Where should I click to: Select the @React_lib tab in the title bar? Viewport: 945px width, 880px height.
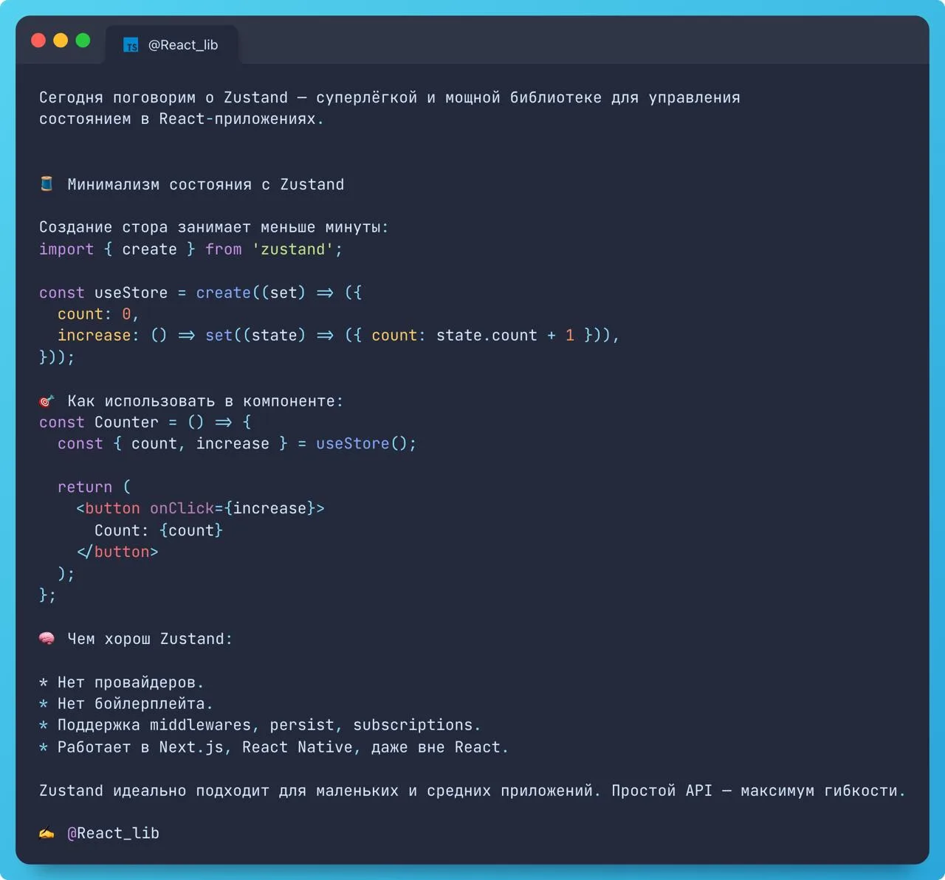pyautogui.click(x=171, y=45)
